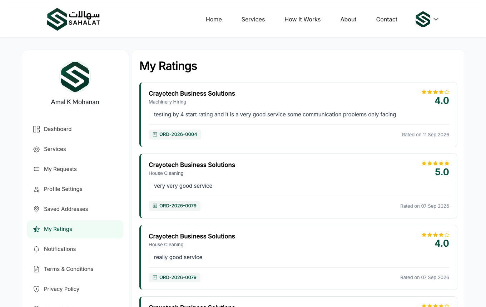
Task: Open the Contact page
Action: click(387, 19)
